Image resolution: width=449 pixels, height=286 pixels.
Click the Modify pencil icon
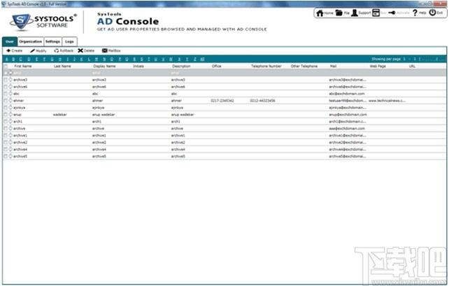32,50
